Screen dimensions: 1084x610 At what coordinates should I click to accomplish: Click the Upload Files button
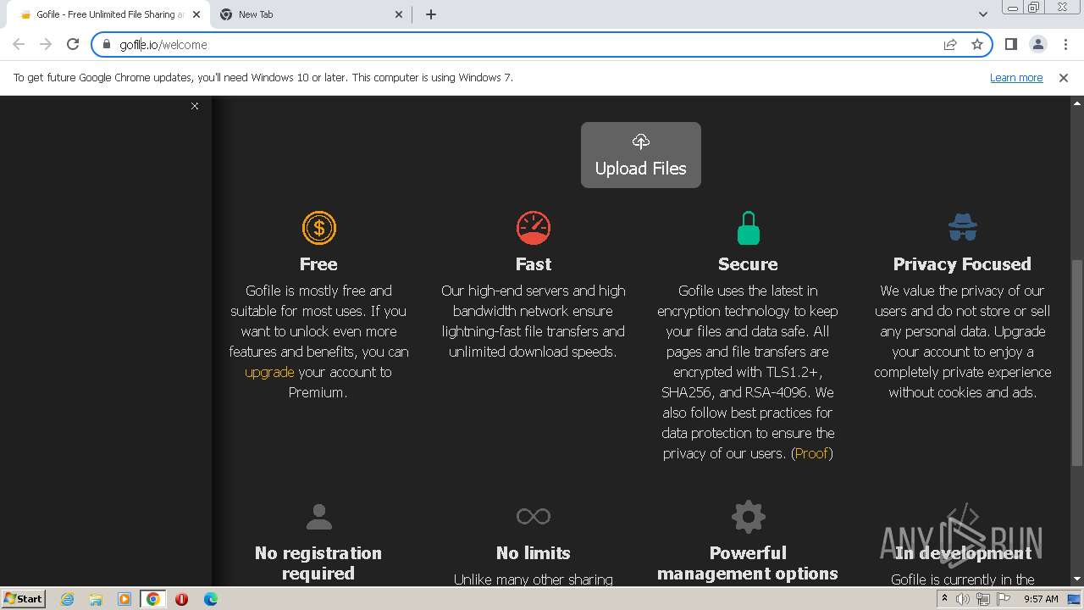[641, 155]
